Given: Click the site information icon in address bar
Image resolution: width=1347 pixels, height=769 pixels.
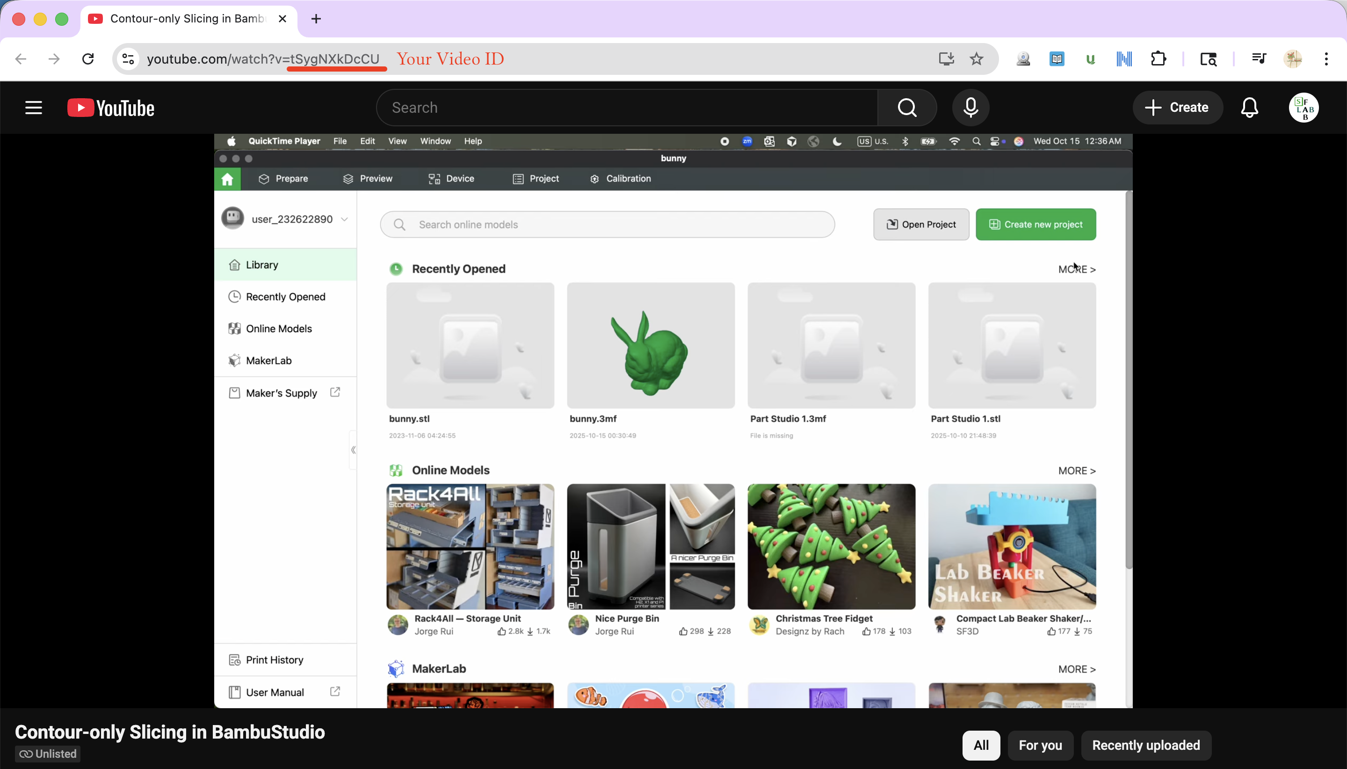Looking at the screenshot, I should (x=128, y=58).
